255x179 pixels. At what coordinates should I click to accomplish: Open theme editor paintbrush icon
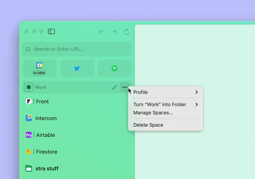114,87
